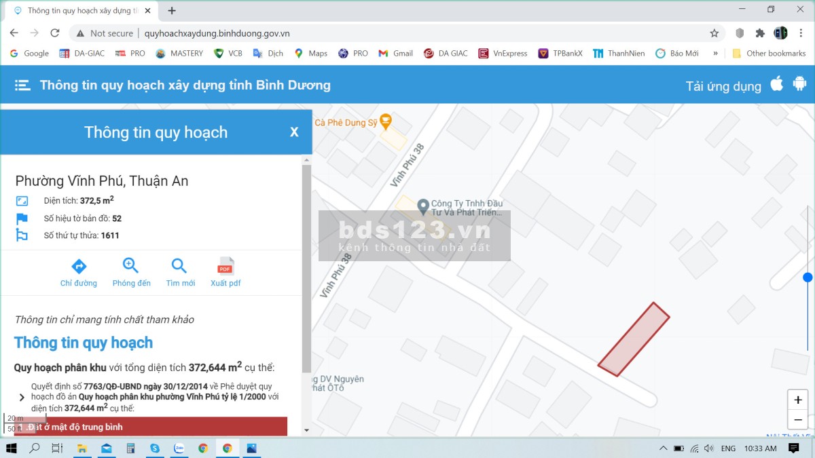Click the Cà Phê Dung Sỹ map marker

pyautogui.click(x=386, y=122)
